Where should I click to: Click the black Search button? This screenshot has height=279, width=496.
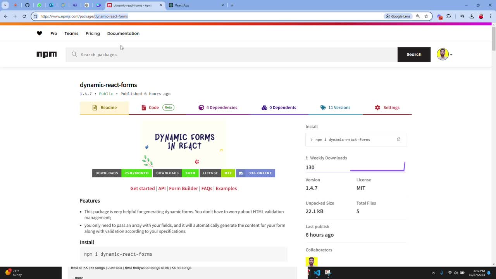414,55
